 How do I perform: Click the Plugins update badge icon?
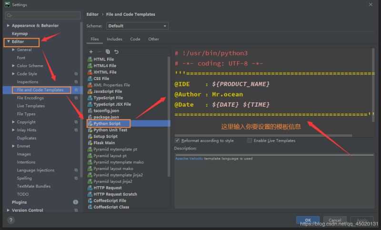pos(76,202)
